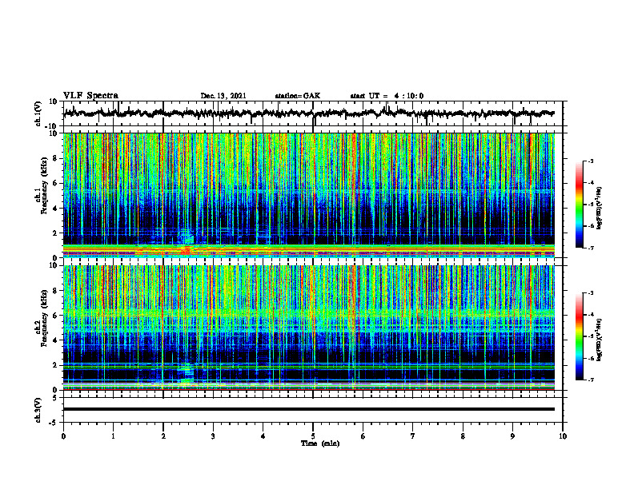Click the ch.2 colorbar "log(PSD)(V²/Hz)" label
The width and height of the screenshot is (634, 489).
[x=600, y=340]
